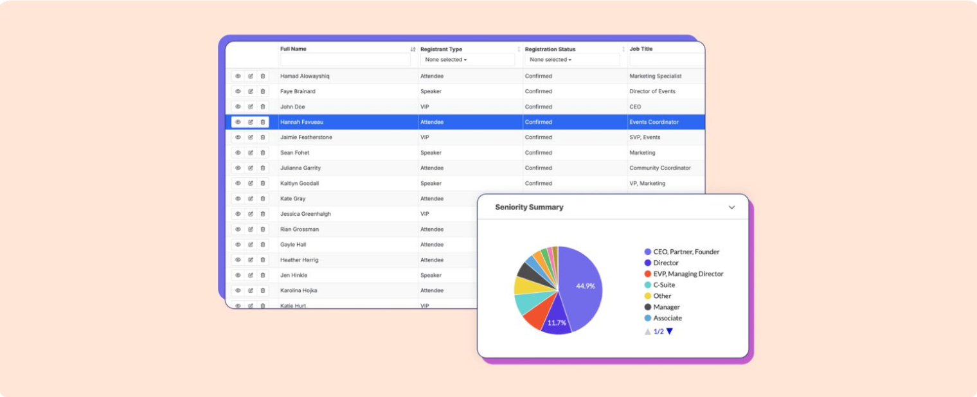Edit Faye Brainard's record
The height and width of the screenshot is (397, 977).
[250, 91]
